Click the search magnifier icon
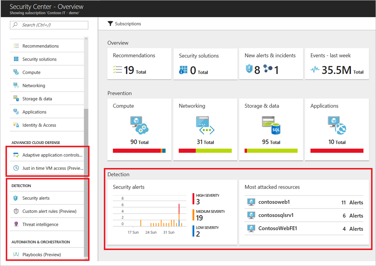This screenshot has width=376, height=266. 15,25
